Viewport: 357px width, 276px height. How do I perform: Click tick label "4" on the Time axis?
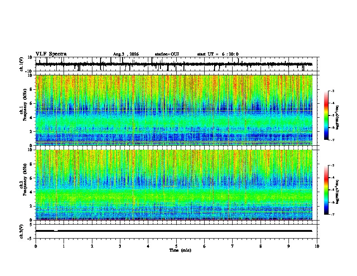[148, 246]
